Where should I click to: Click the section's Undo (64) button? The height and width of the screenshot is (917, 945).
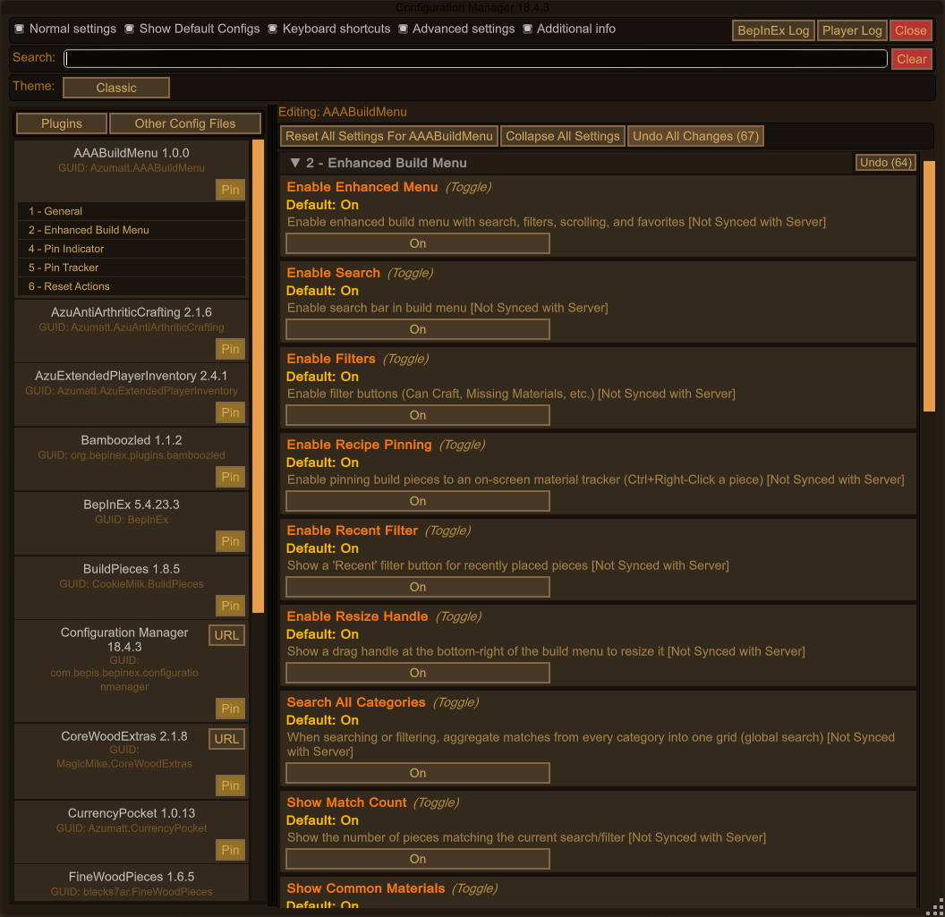tap(885, 163)
